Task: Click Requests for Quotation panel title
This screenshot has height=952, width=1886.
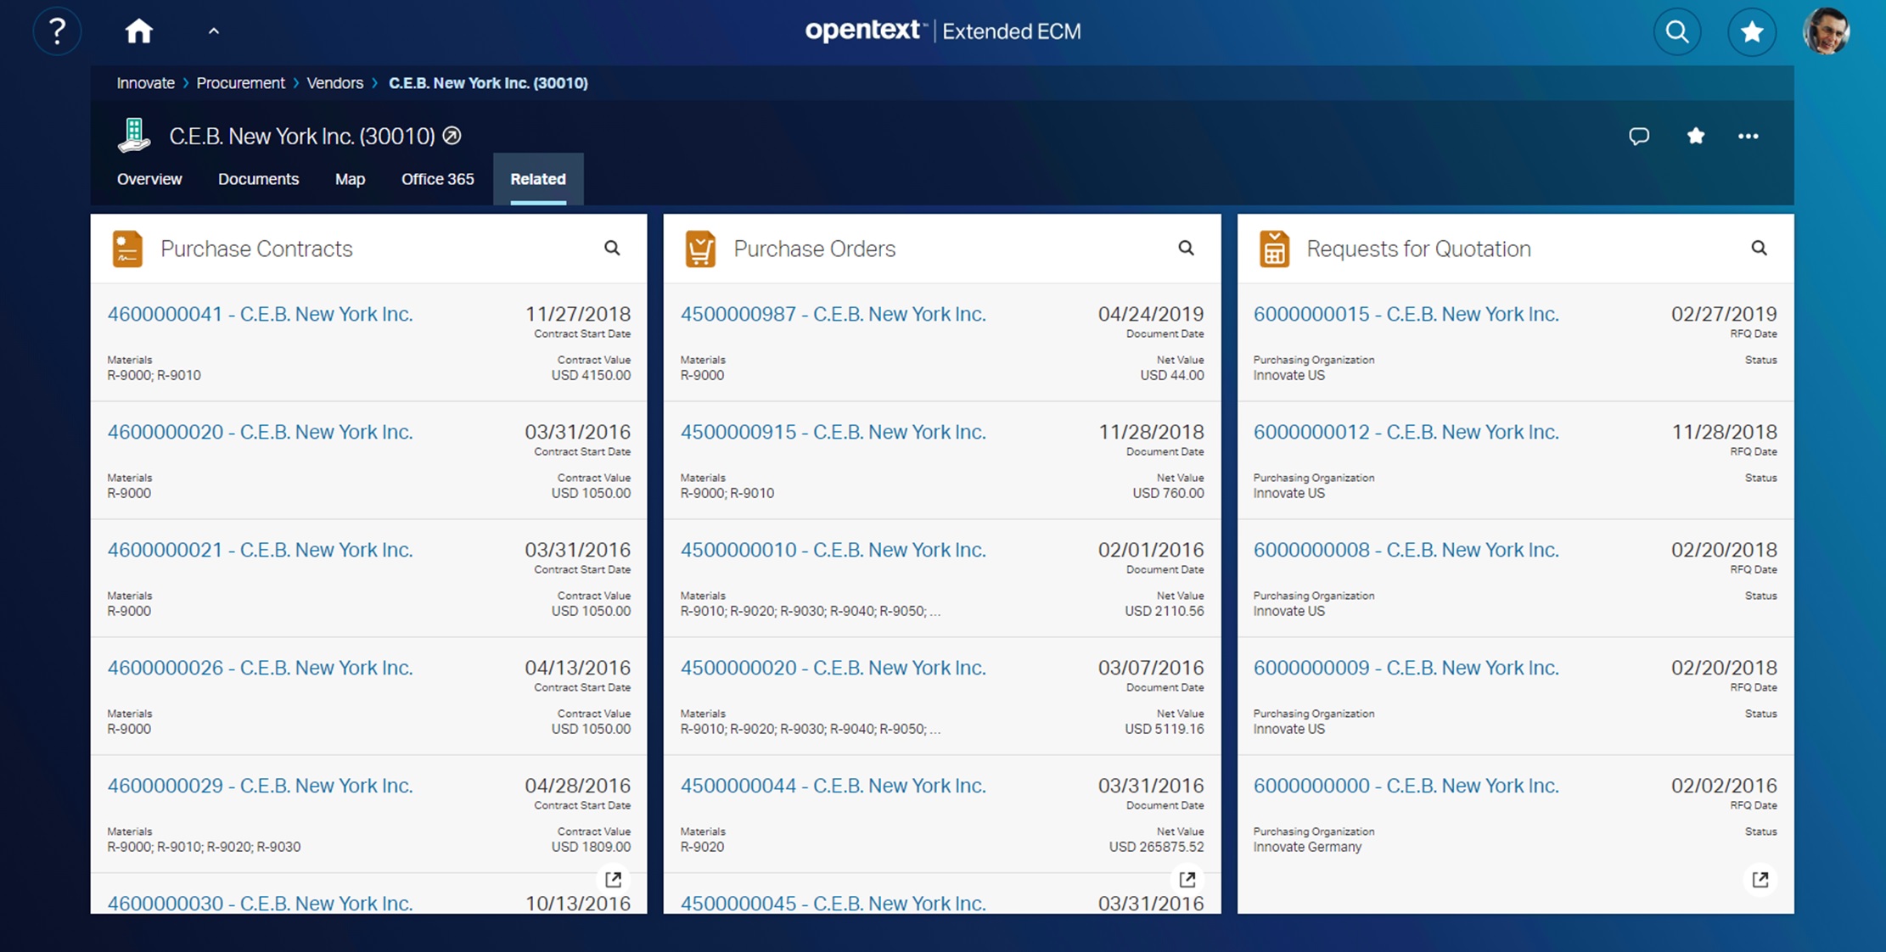Action: [1418, 249]
